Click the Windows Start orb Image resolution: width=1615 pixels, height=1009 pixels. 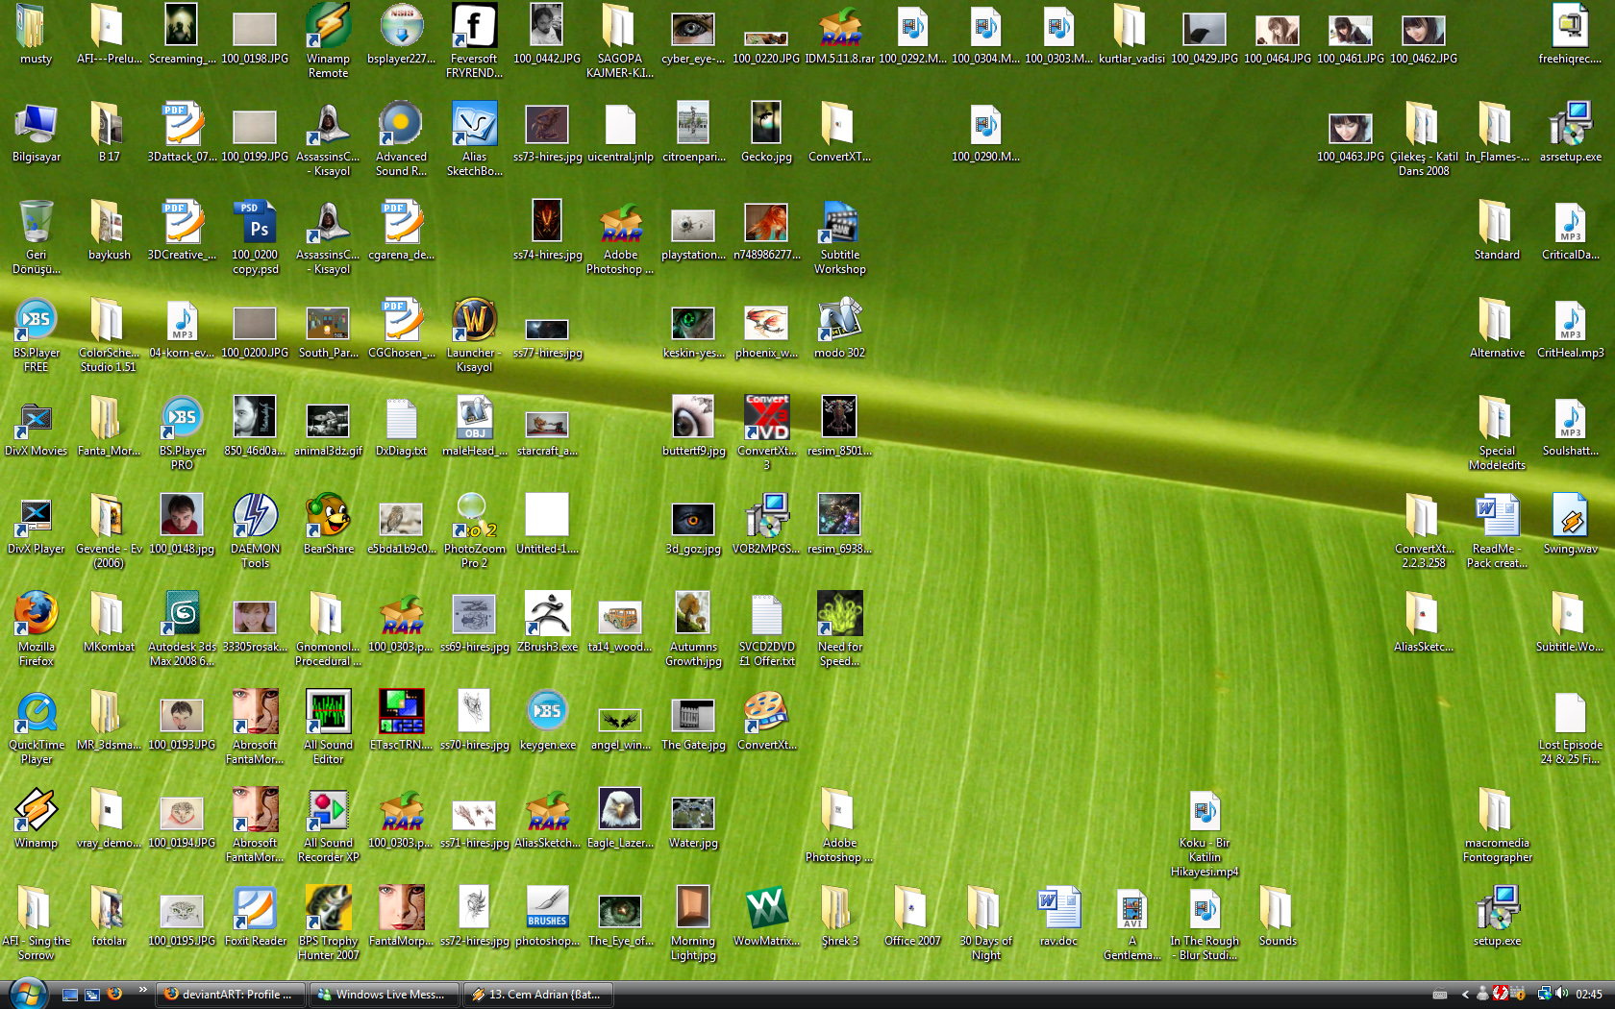tap(27, 994)
